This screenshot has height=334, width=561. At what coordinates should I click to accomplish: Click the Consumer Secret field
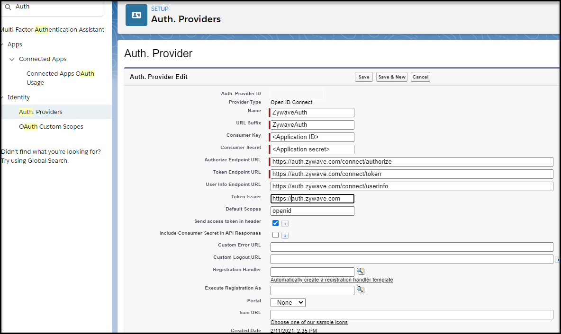point(312,149)
